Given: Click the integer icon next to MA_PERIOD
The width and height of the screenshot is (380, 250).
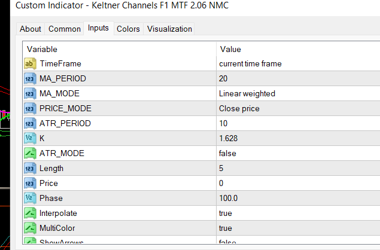Looking at the screenshot, I should tap(30, 78).
